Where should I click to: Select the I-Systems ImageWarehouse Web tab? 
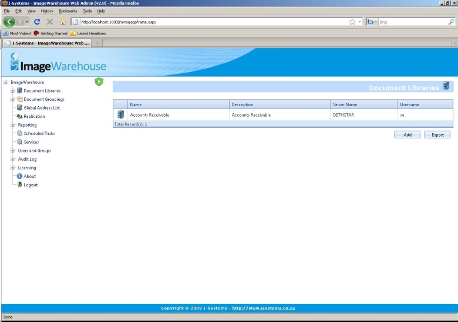pos(48,43)
